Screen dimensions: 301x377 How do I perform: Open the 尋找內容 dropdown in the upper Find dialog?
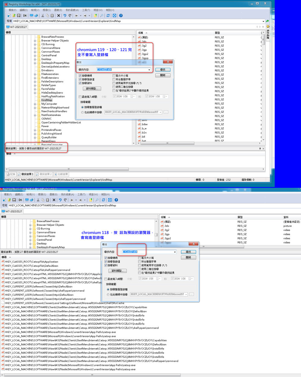[149, 70]
